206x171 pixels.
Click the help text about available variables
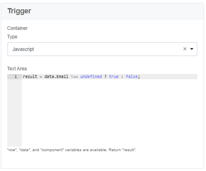pos(72,150)
